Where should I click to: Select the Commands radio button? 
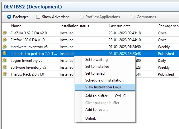tap(133, 17)
